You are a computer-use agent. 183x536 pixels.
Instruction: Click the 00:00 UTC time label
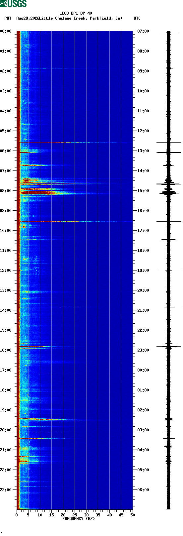tap(143, 370)
